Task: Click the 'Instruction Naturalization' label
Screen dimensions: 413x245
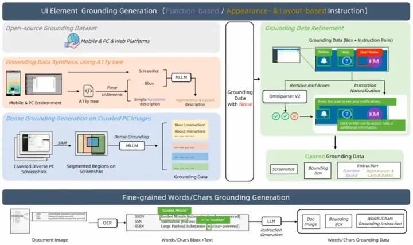Action: pyautogui.click(x=365, y=88)
